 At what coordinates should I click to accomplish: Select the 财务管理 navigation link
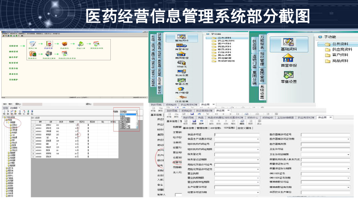tap(14, 63)
